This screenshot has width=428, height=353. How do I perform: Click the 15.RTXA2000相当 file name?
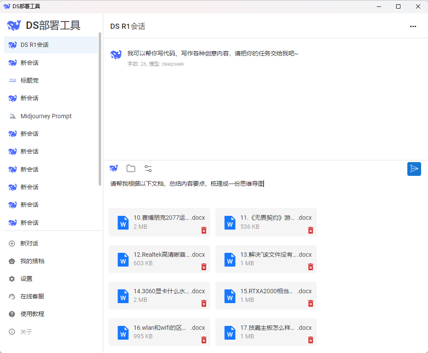pos(276,291)
